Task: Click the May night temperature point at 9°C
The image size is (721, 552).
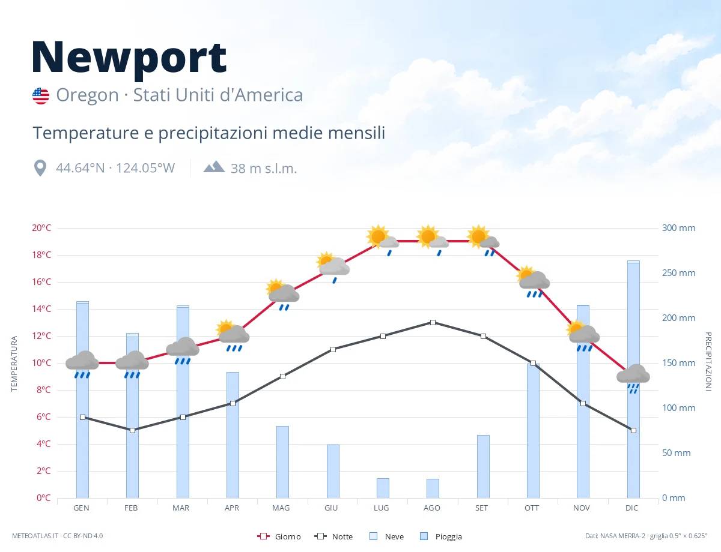Action: click(283, 376)
